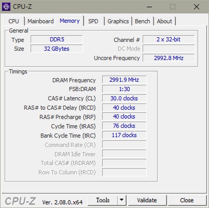This screenshot has width=209, height=208.
Task: Open the Bench tab
Action: [142, 21]
